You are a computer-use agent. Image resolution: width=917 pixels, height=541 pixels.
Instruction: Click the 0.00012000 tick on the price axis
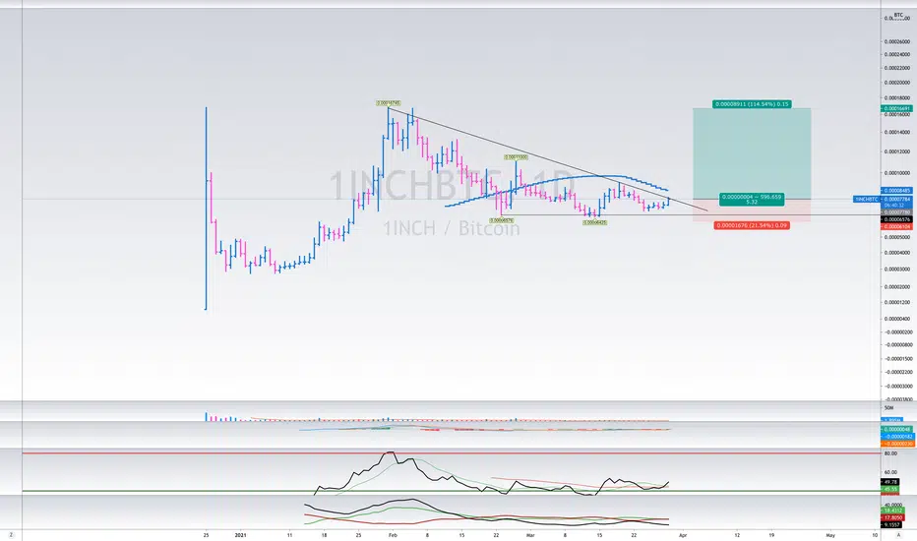(x=897, y=151)
